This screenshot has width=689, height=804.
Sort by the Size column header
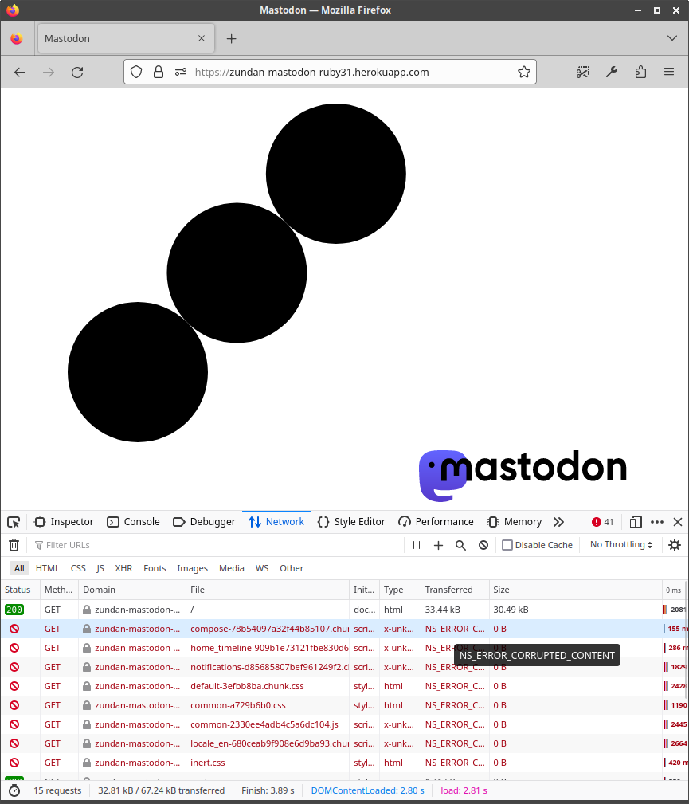tap(576, 590)
